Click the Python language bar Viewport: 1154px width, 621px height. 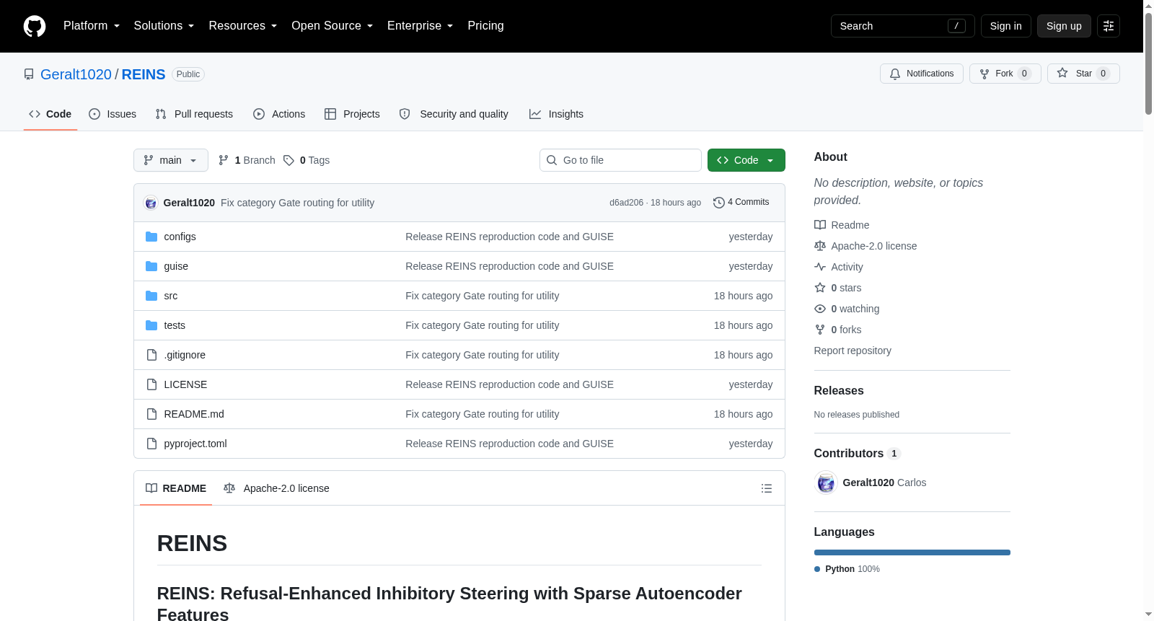912,552
